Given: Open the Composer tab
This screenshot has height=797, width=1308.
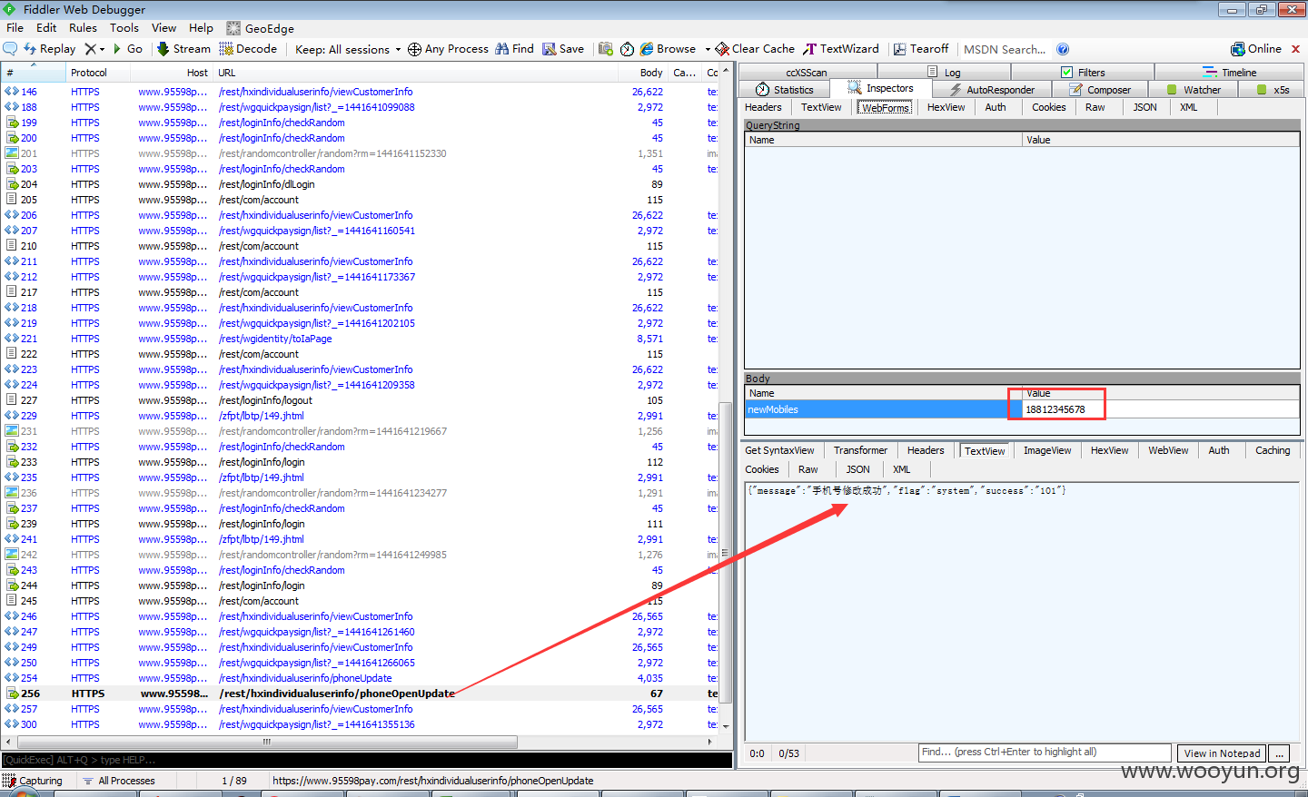Looking at the screenshot, I should pos(1100,90).
